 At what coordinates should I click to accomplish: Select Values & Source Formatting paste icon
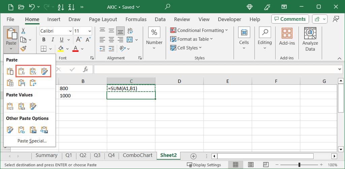coord(33,106)
